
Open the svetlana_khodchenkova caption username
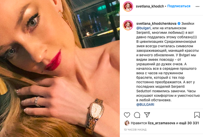point(156,24)
